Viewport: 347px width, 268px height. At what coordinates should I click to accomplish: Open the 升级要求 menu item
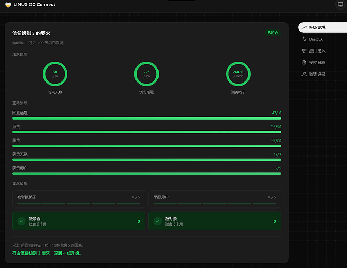pos(323,27)
